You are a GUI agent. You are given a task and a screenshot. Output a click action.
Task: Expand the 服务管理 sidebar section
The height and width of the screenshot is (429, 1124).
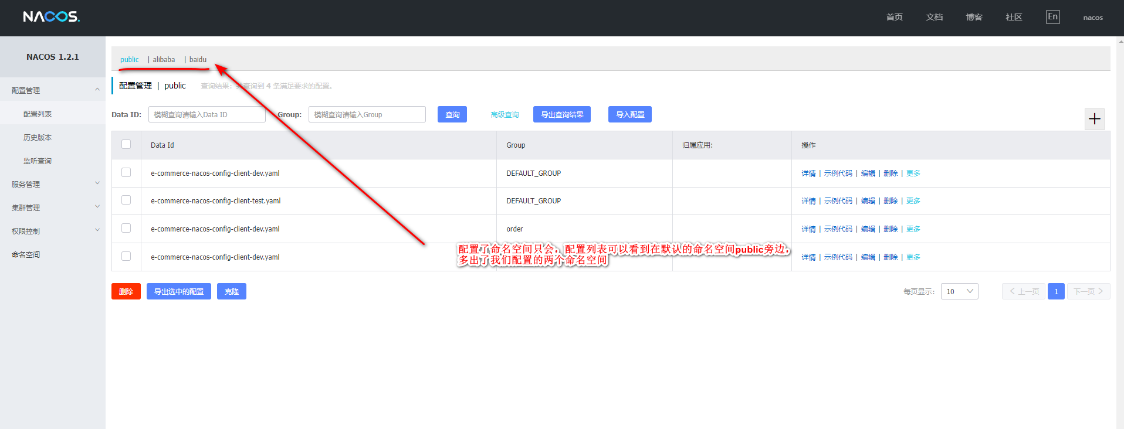(x=53, y=184)
